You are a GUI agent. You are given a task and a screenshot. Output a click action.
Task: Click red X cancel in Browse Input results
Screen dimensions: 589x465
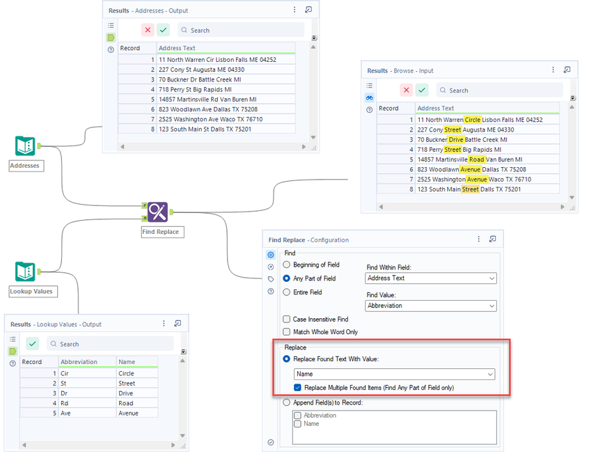pos(407,90)
